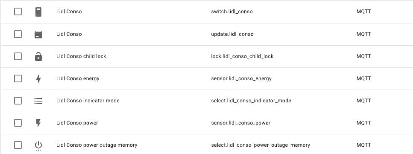Click MQTT integration in the child lock row

point(364,56)
